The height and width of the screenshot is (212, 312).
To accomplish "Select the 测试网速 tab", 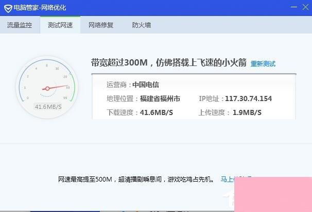I will click(x=60, y=25).
